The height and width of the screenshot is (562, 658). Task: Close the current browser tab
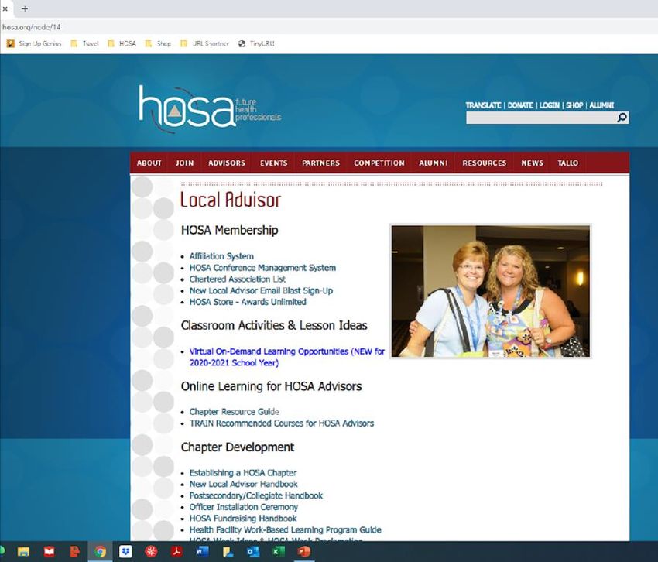click(5, 9)
